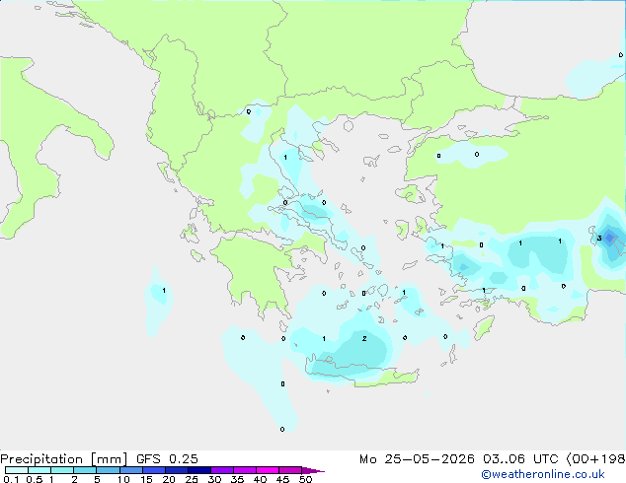Click the above-50 arrow tip of legend
The image size is (626, 483).
(x=313, y=470)
